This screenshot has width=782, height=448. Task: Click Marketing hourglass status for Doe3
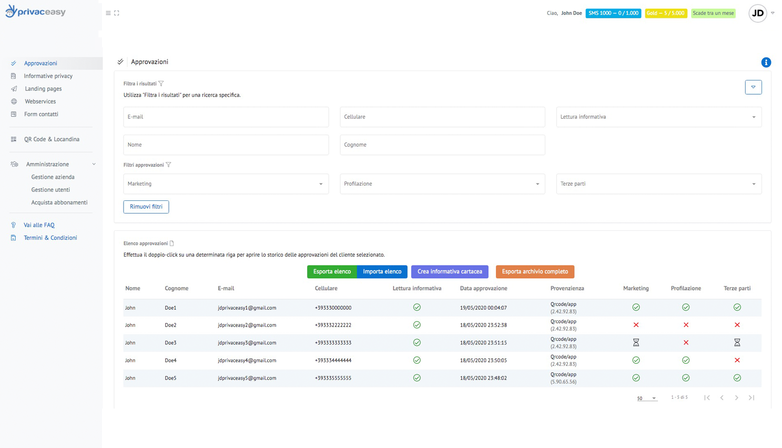(636, 343)
